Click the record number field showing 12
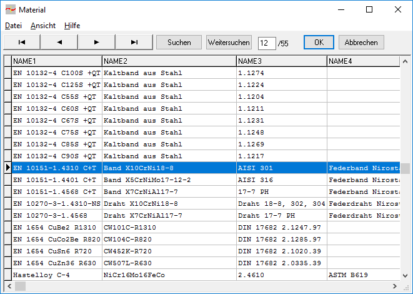Image resolution: width=413 pixels, height=294 pixels. [x=267, y=43]
